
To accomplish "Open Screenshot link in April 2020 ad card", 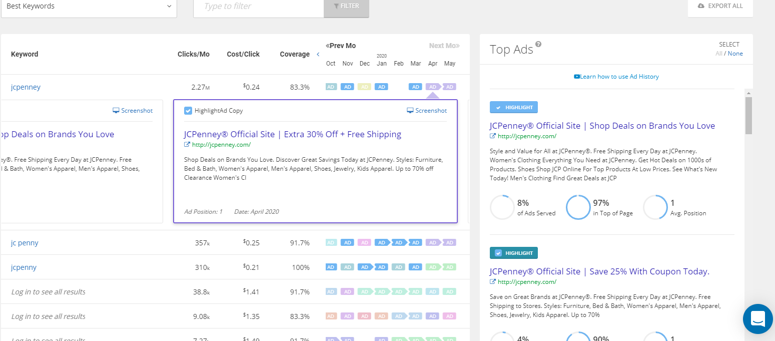I will click(x=427, y=111).
